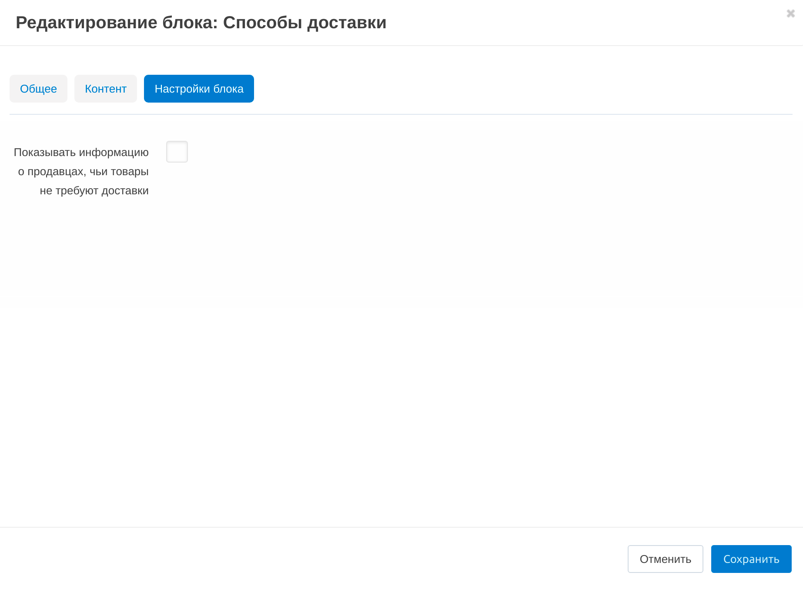Screen dimensions: 803x589
Task: Toggle checkbox for sellers without delivery
Action: [177, 152]
